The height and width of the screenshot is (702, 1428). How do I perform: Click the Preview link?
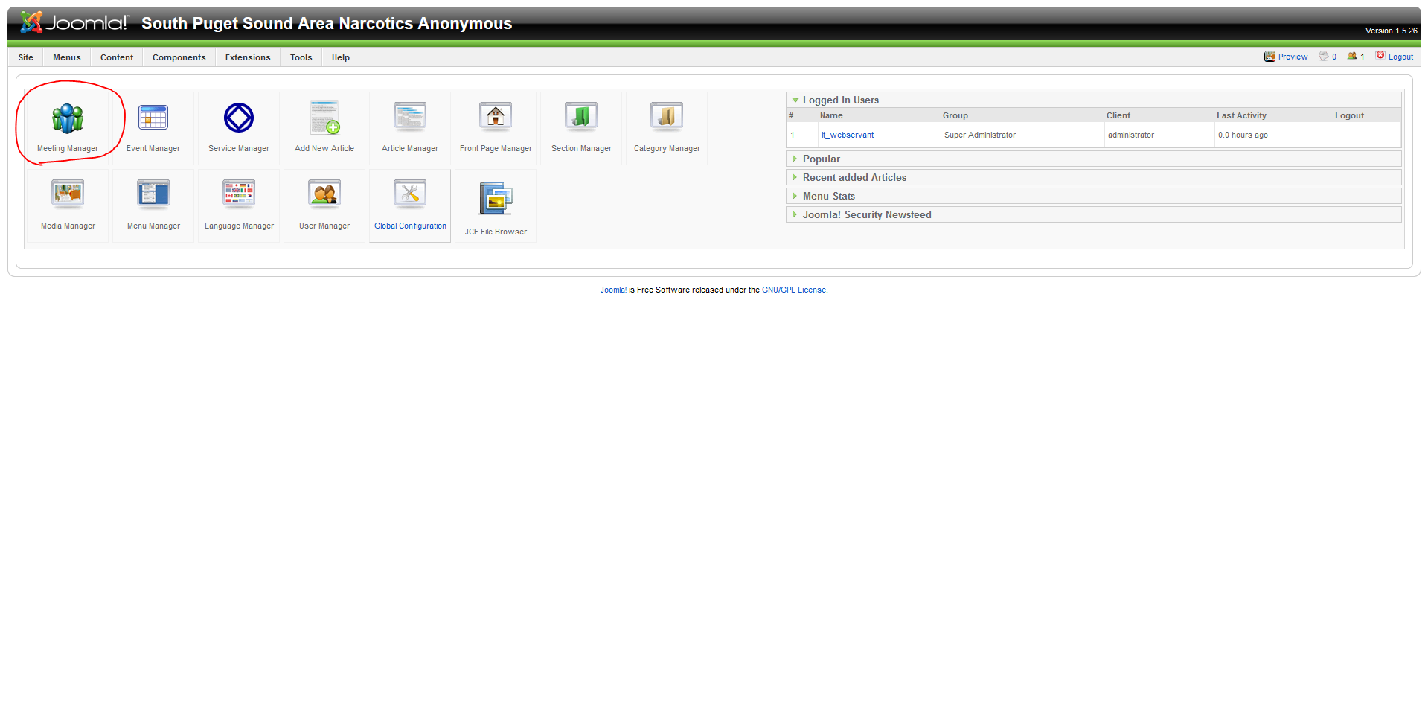click(1293, 57)
